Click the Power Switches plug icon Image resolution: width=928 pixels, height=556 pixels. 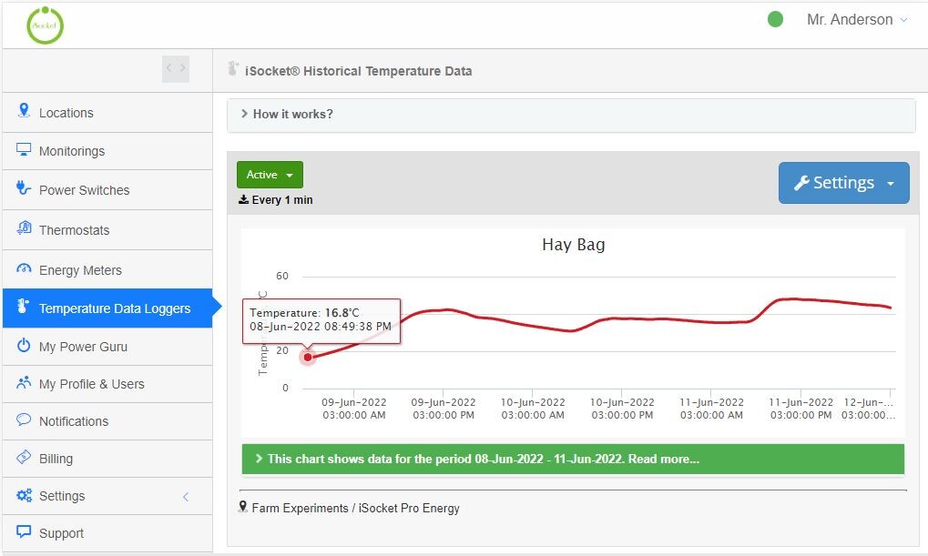pos(23,188)
